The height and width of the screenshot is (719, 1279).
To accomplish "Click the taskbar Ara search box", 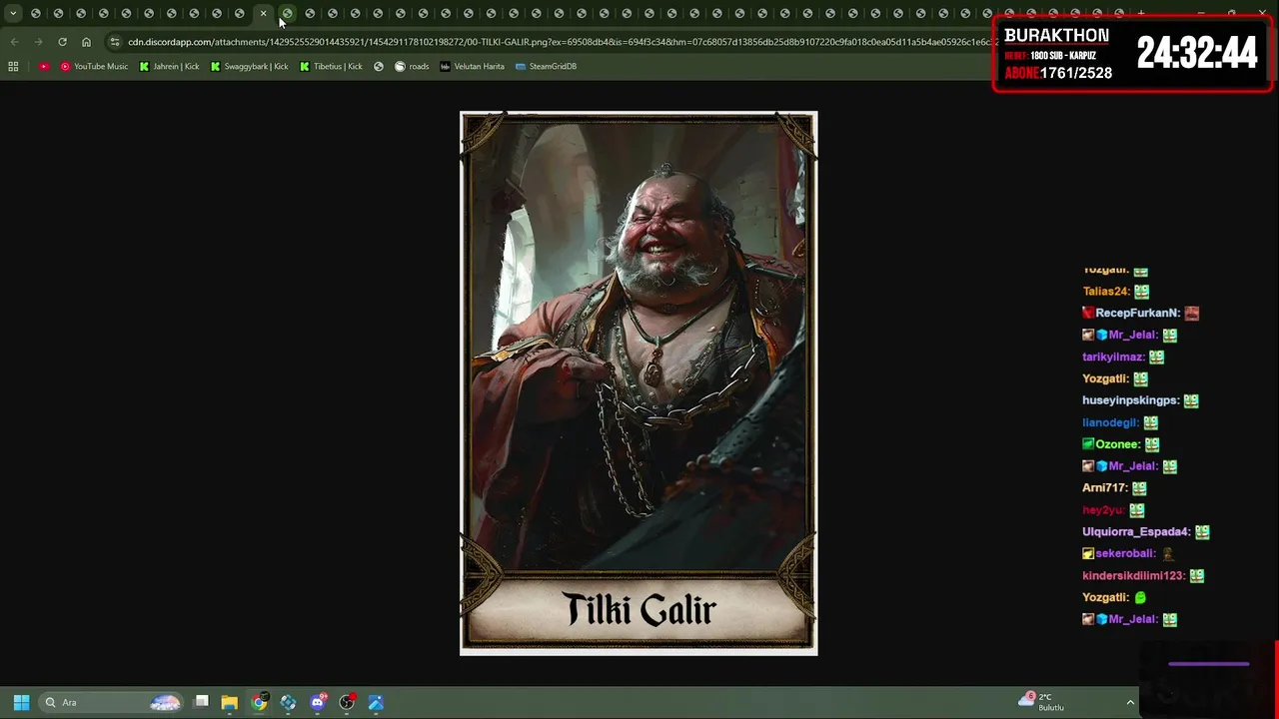I will coord(111,702).
